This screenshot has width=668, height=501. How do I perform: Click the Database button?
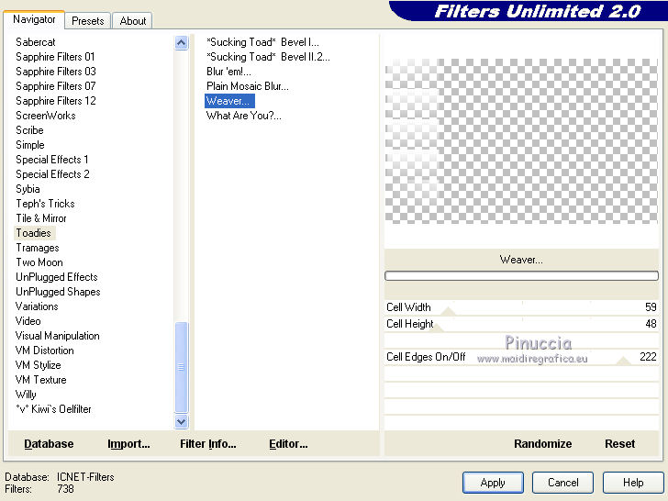click(49, 444)
